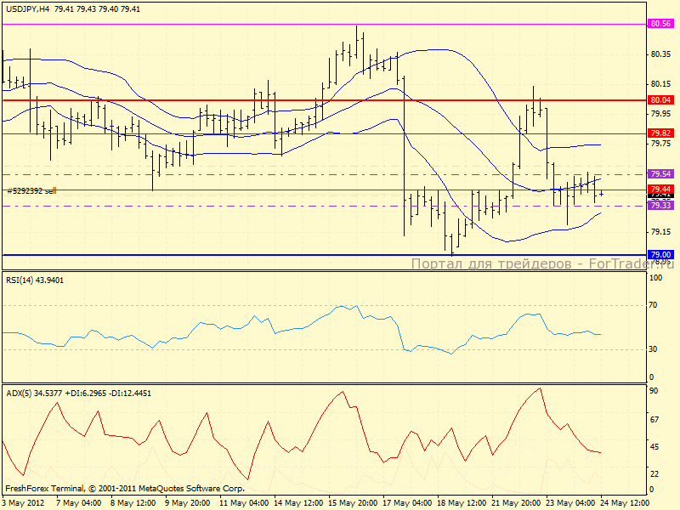Select the red 79.44 price tag
The height and width of the screenshot is (510, 680).
point(660,189)
